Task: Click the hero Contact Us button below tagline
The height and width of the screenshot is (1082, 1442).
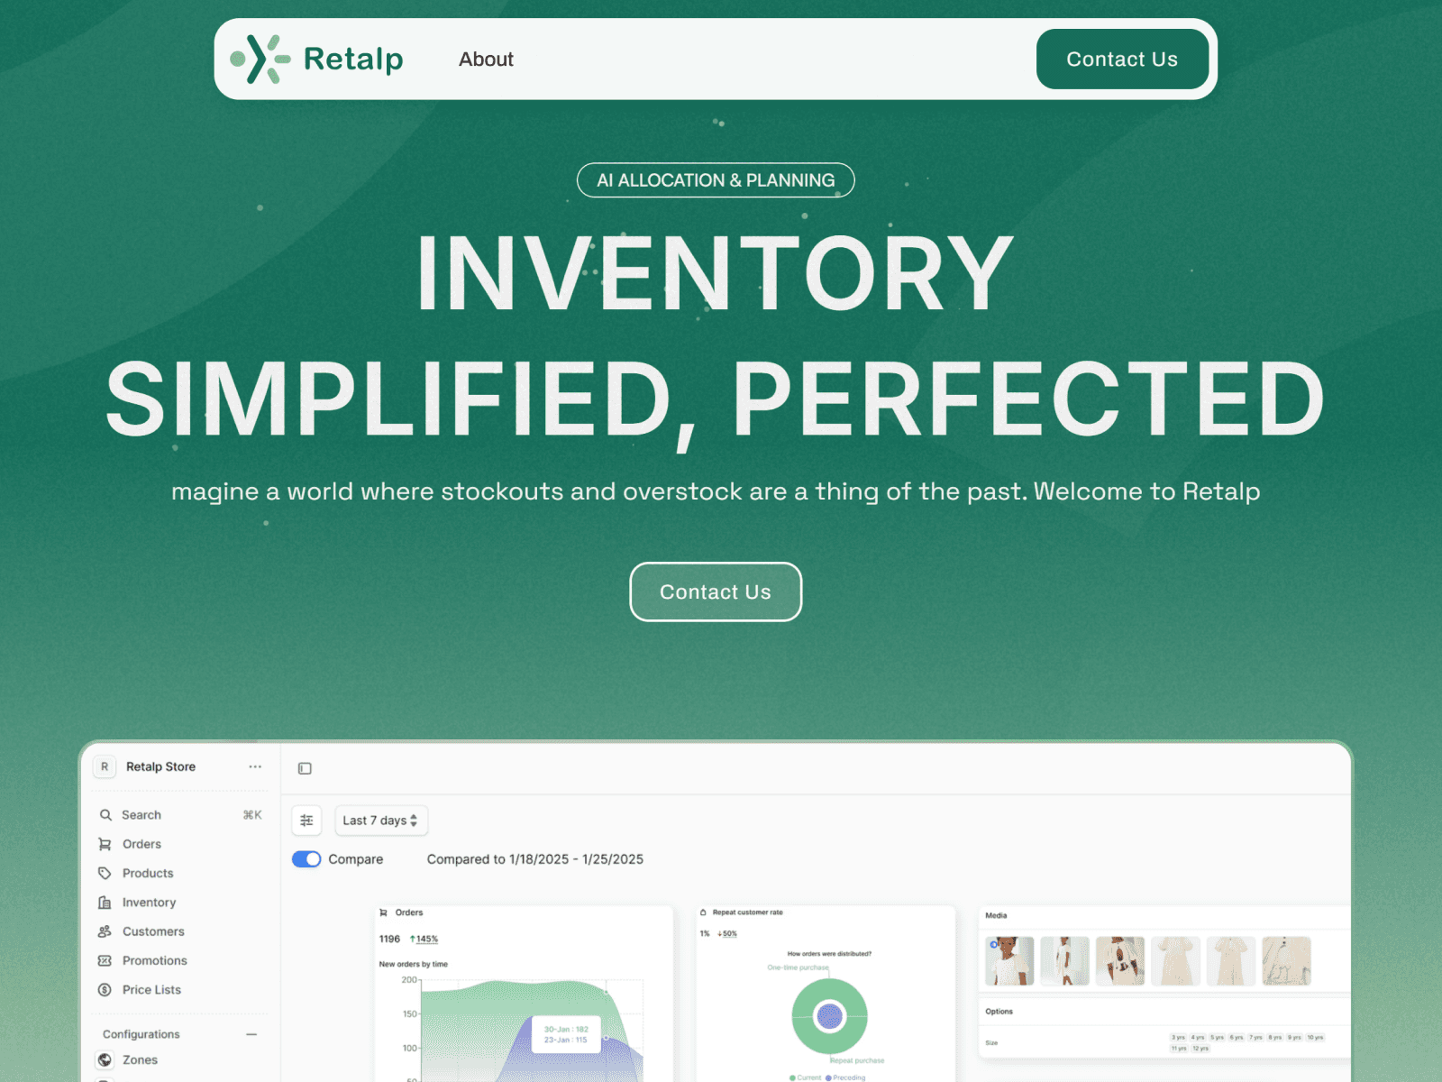Action: (x=716, y=592)
